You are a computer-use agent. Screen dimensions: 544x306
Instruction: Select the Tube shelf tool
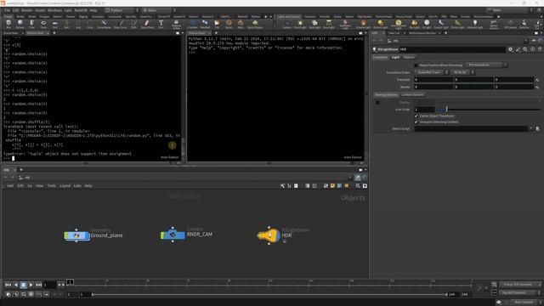[x=31, y=24]
